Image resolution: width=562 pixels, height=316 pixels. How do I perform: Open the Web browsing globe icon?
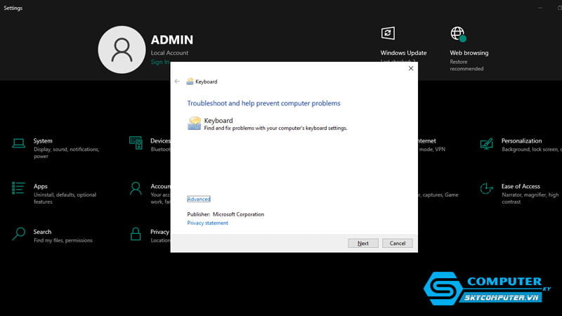point(458,34)
